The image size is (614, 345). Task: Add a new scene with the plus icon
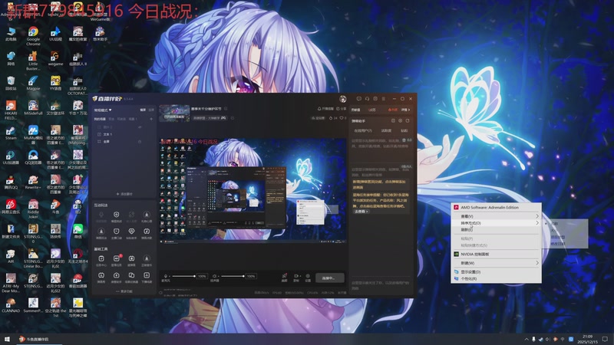151,119
